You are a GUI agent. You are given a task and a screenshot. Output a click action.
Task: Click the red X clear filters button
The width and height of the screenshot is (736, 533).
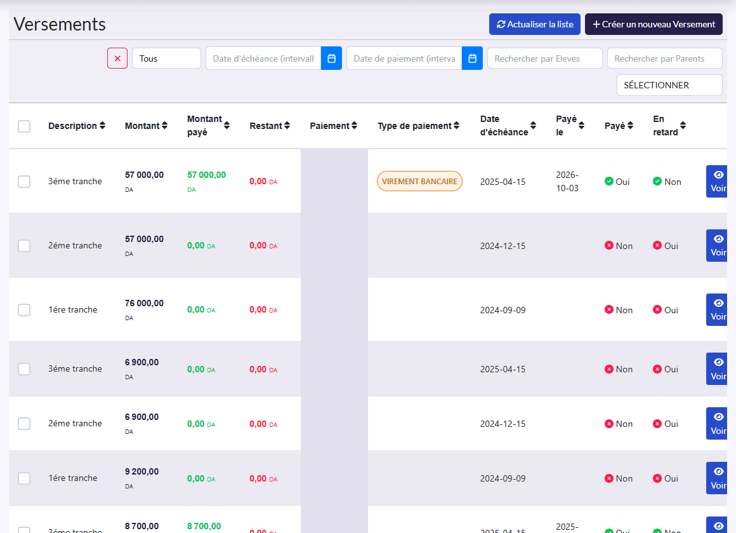(117, 58)
